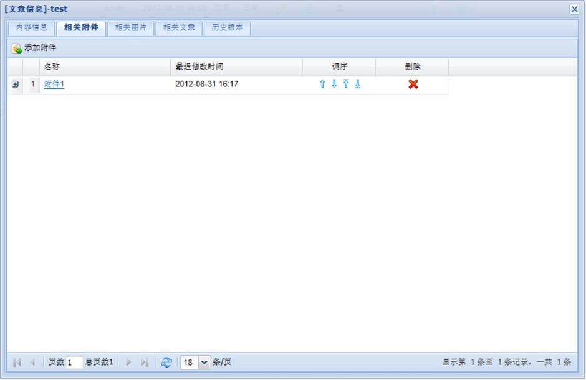Screen dimensions: 586x380
Task: Open the 相关文章 tab
Action: pos(179,28)
